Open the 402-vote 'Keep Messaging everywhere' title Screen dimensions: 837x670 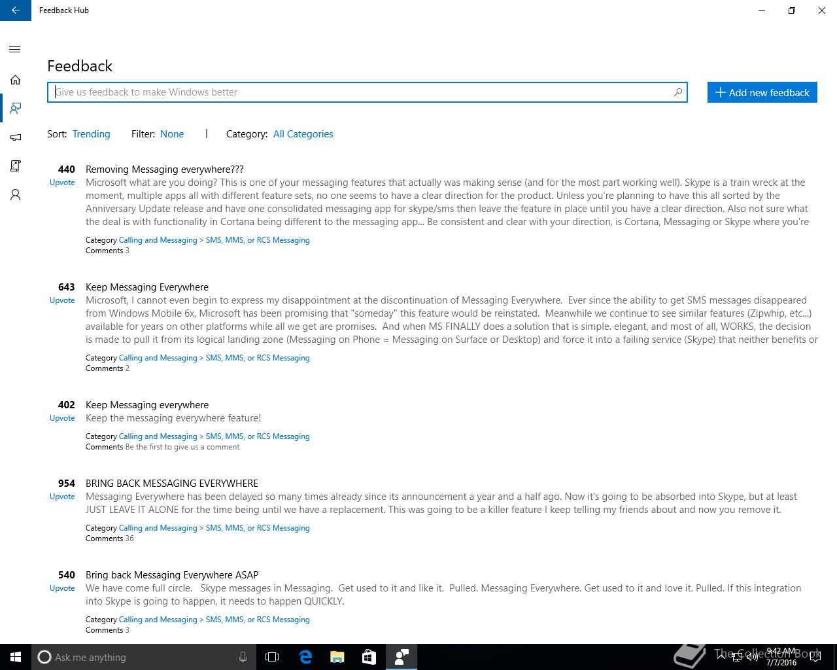[147, 405]
